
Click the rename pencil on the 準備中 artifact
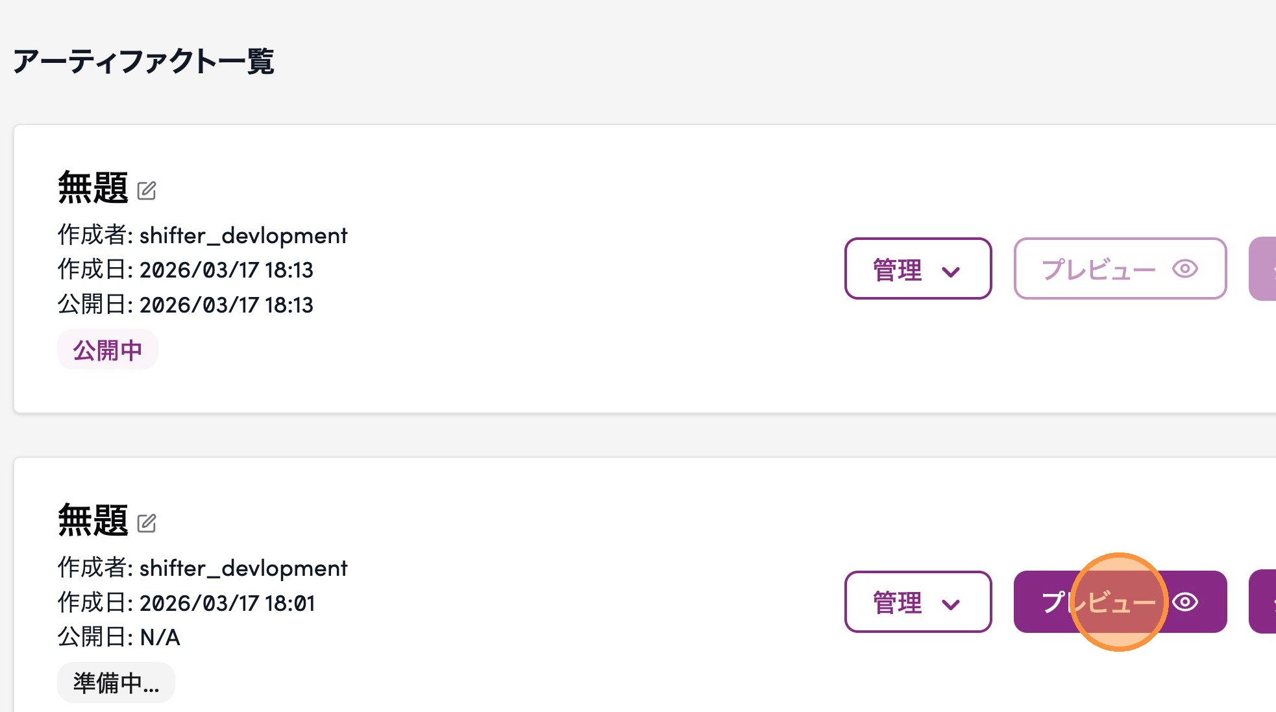point(147,523)
